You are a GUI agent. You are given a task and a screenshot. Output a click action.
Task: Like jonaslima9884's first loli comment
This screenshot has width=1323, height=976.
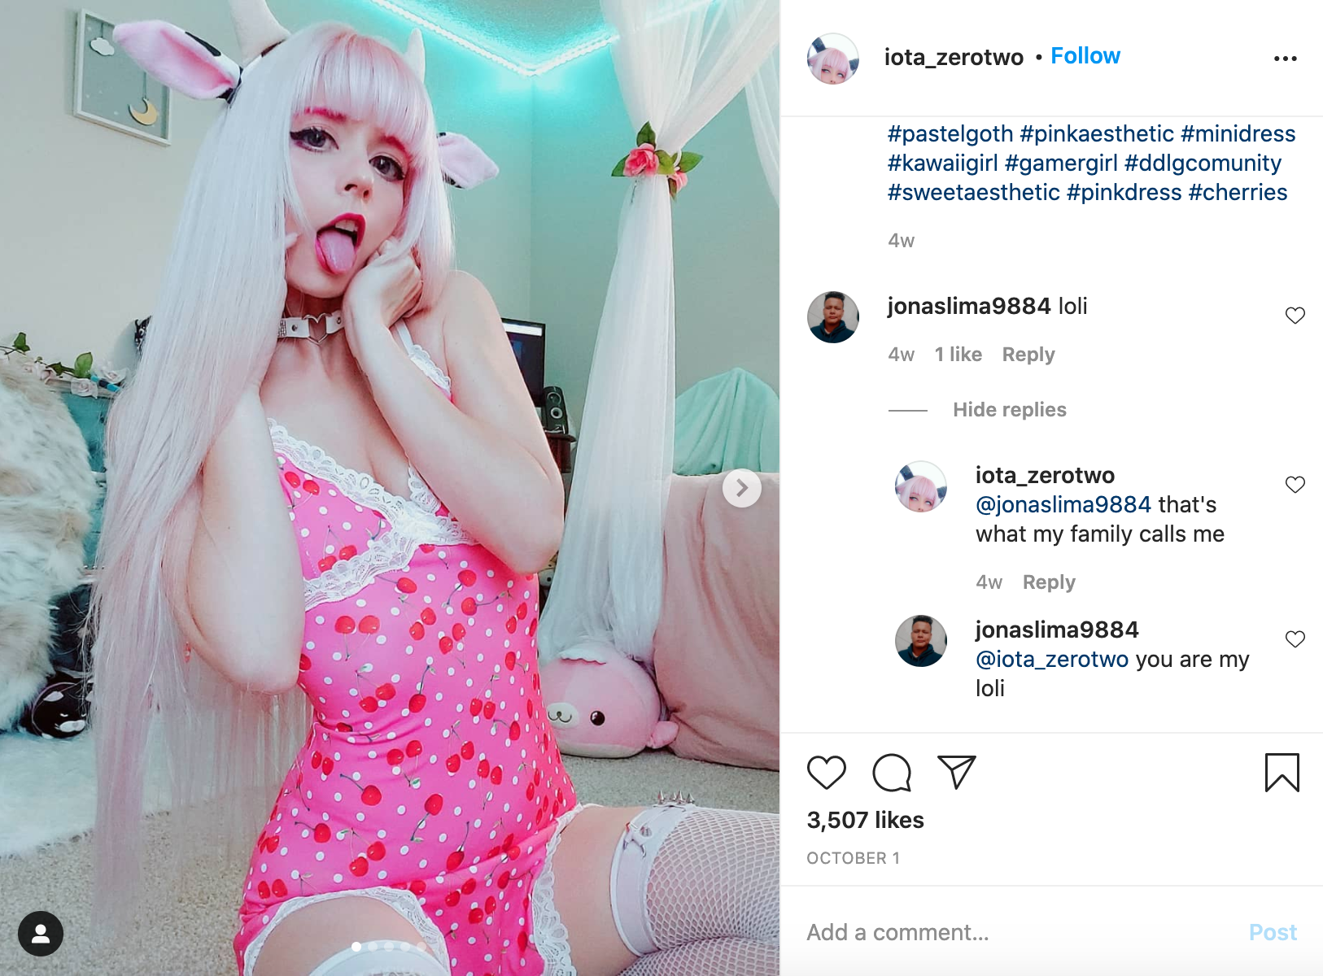click(1295, 316)
